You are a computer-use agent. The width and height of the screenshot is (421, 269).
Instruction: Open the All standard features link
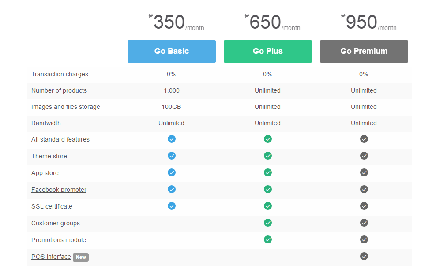60,139
